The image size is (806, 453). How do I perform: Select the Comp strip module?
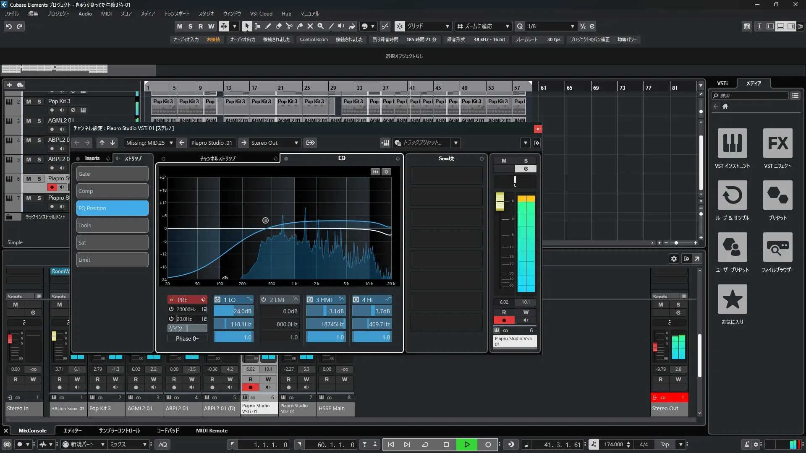click(112, 191)
